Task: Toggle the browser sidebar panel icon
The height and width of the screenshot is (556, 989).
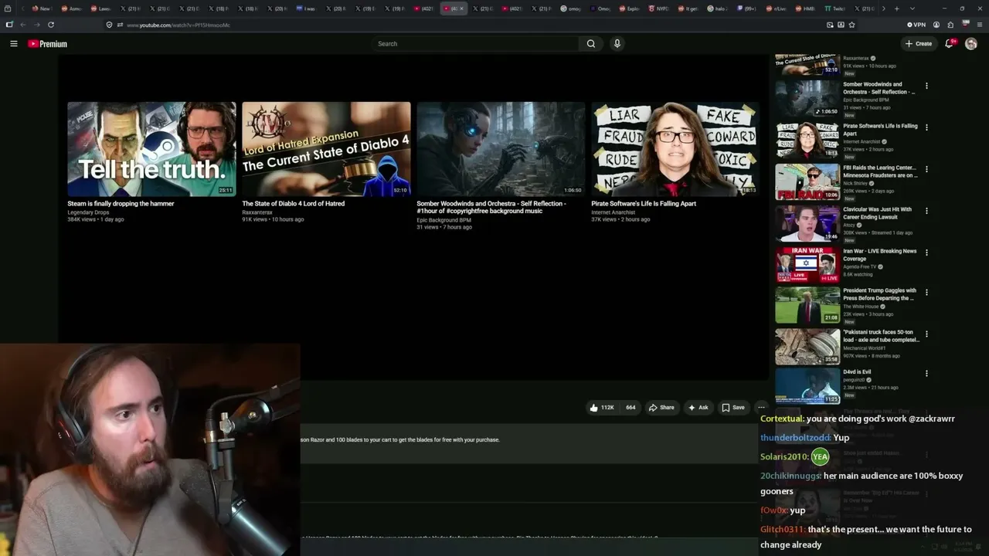Action: click(9, 25)
